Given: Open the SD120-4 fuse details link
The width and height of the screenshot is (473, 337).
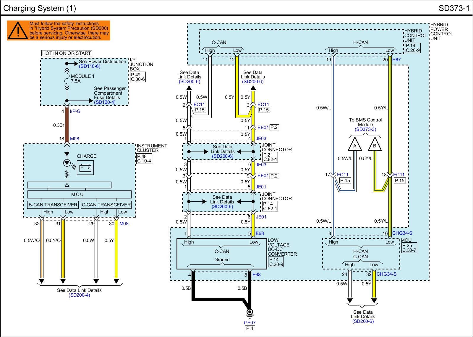Looking at the screenshot, I should pos(105,102).
